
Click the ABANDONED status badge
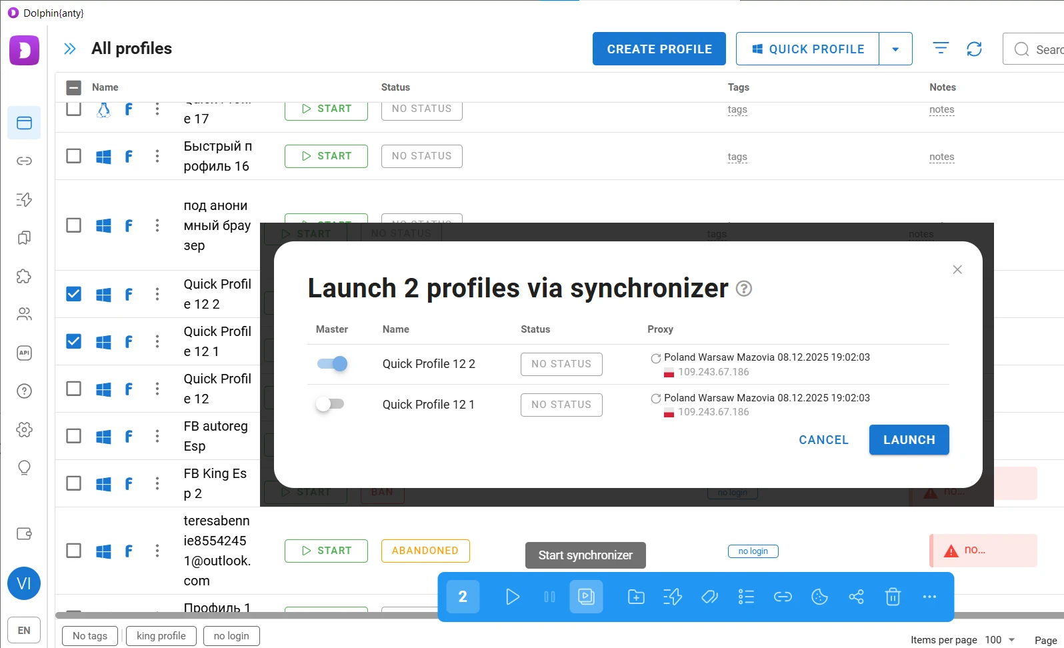click(x=425, y=551)
